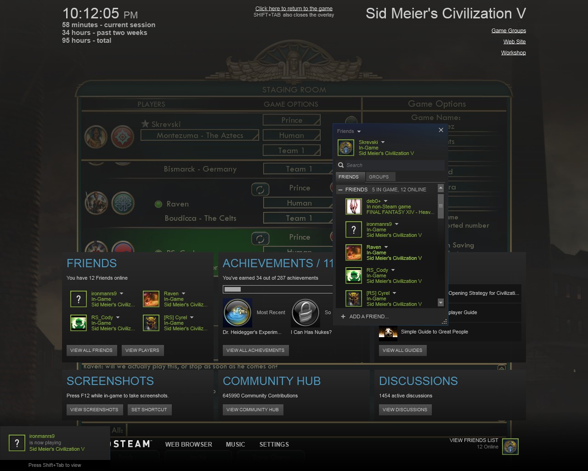Expand options arrow beside RS_Cody in popup list

click(x=393, y=270)
